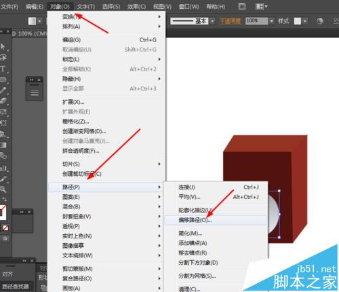Collapse the 对齐 panel group double arrows
Image resolution: width=339 pixels, height=292 pixels.
tap(24, 261)
